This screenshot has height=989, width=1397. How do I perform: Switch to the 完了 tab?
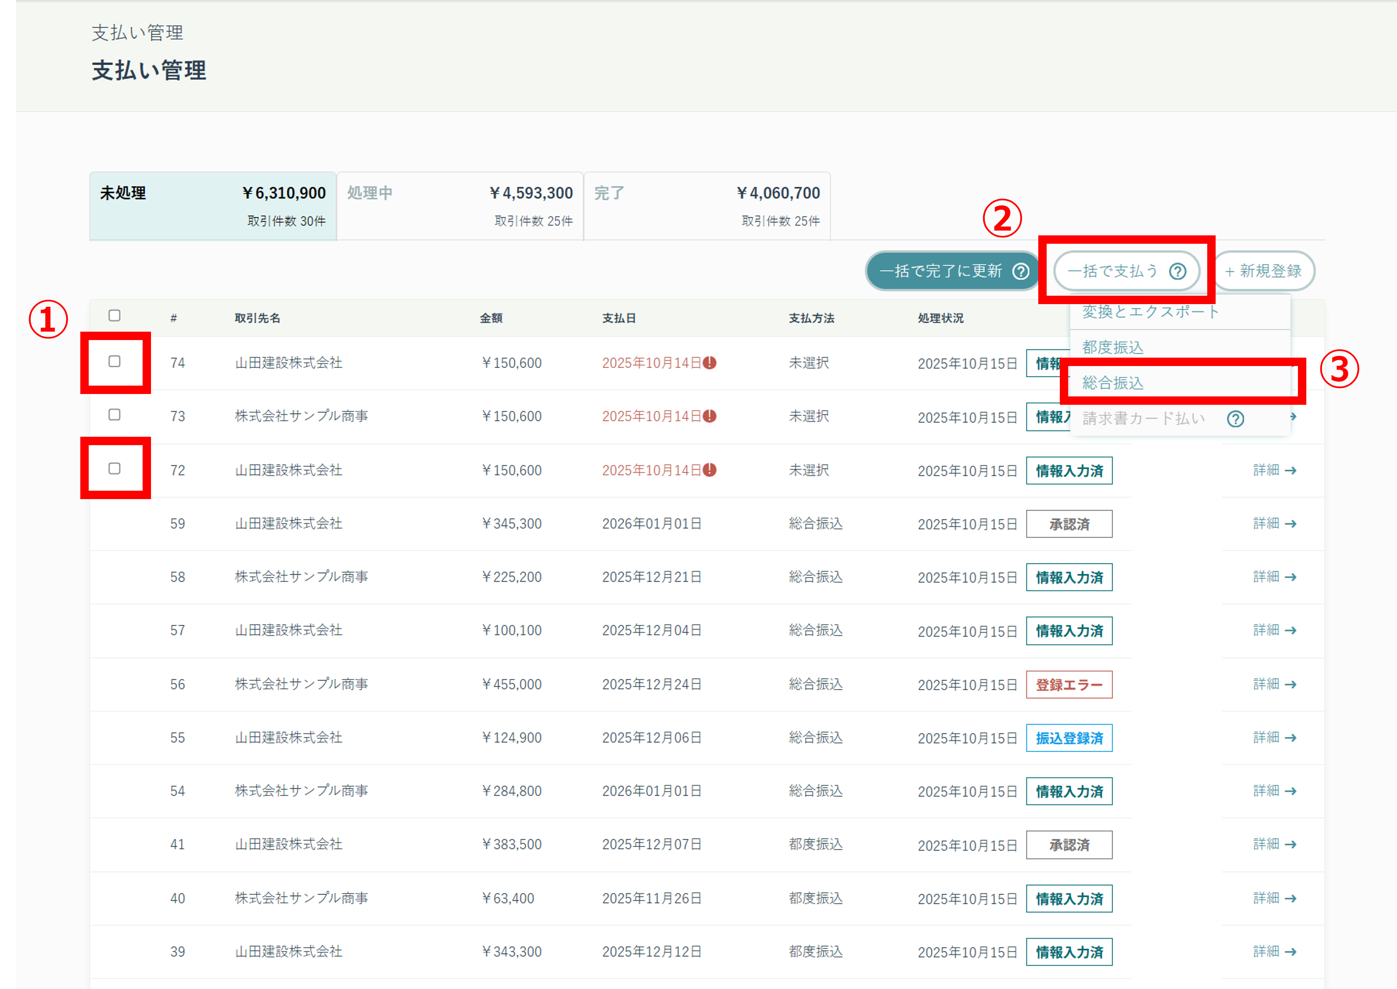click(707, 206)
